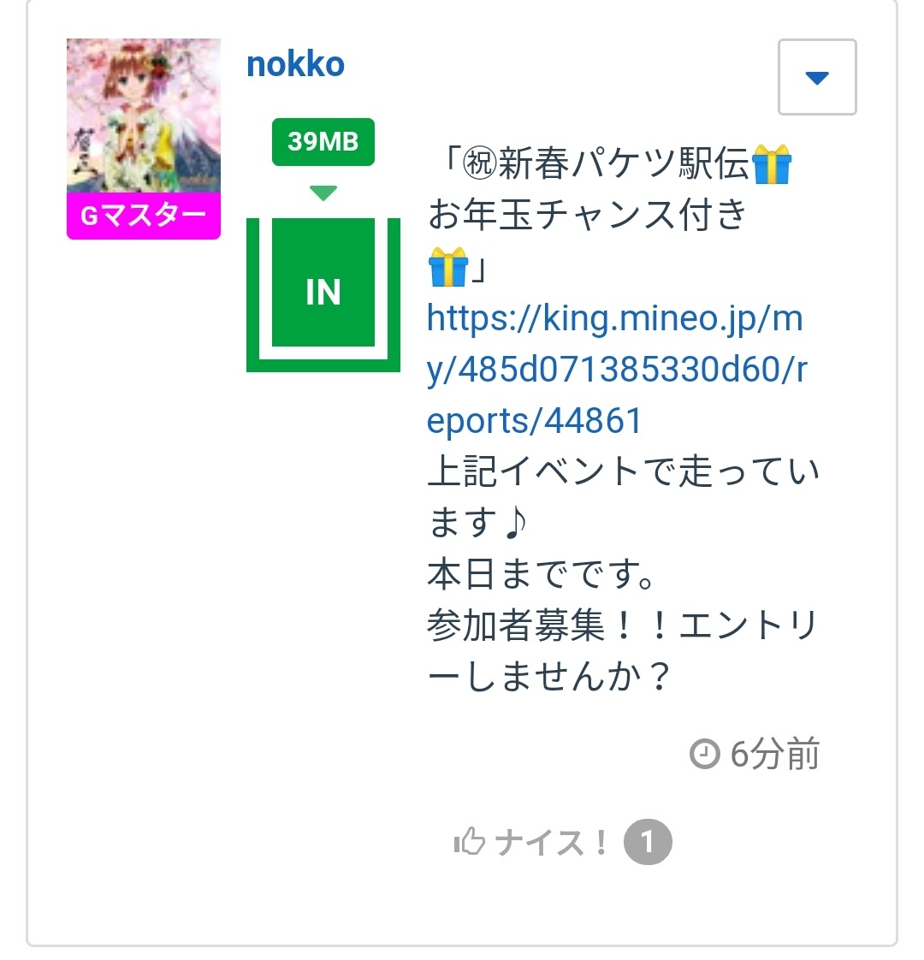Viewport: 924px width, 960px height.
Task: Open the nokko user profile link
Action: [295, 65]
